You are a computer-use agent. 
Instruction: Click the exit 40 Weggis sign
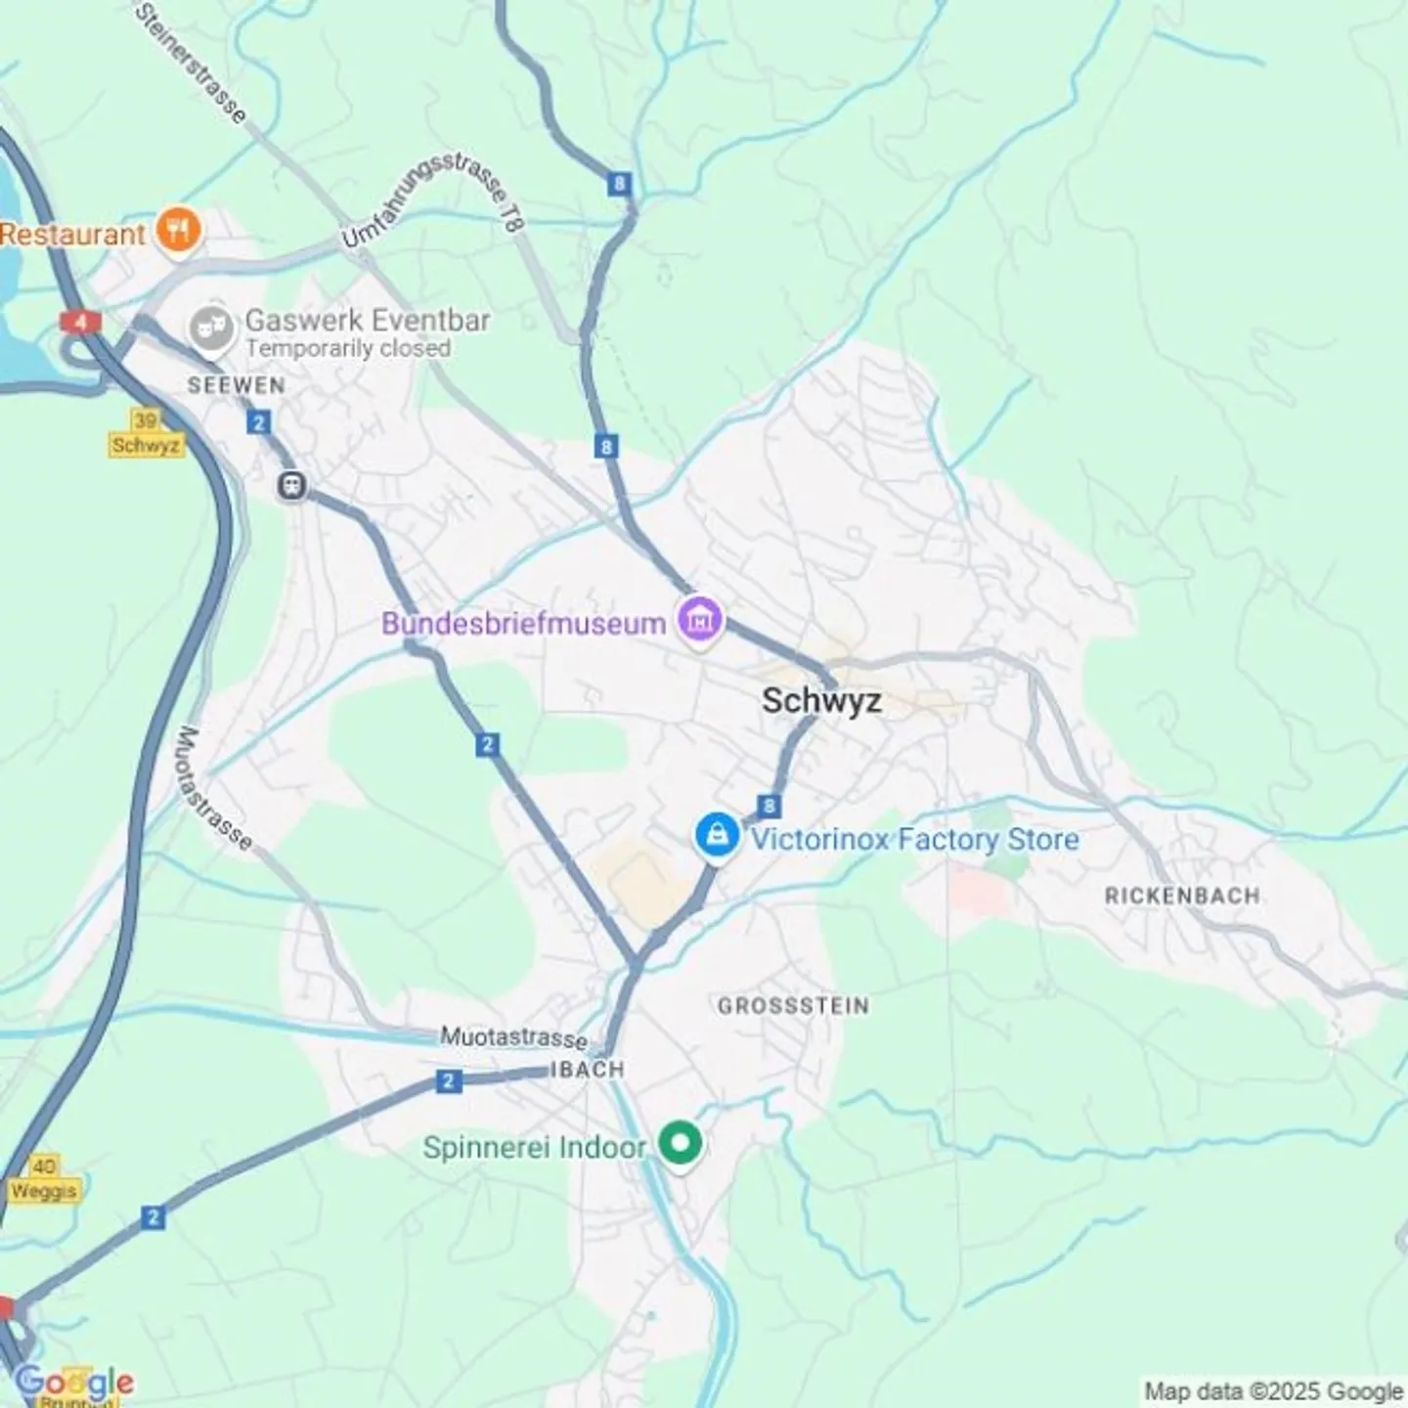coord(44,1179)
